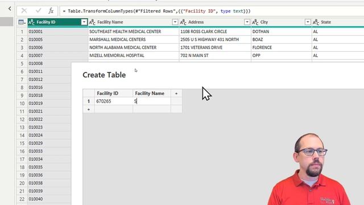Select cell MARSHALL MEDICAL CENTERS

[134, 39]
